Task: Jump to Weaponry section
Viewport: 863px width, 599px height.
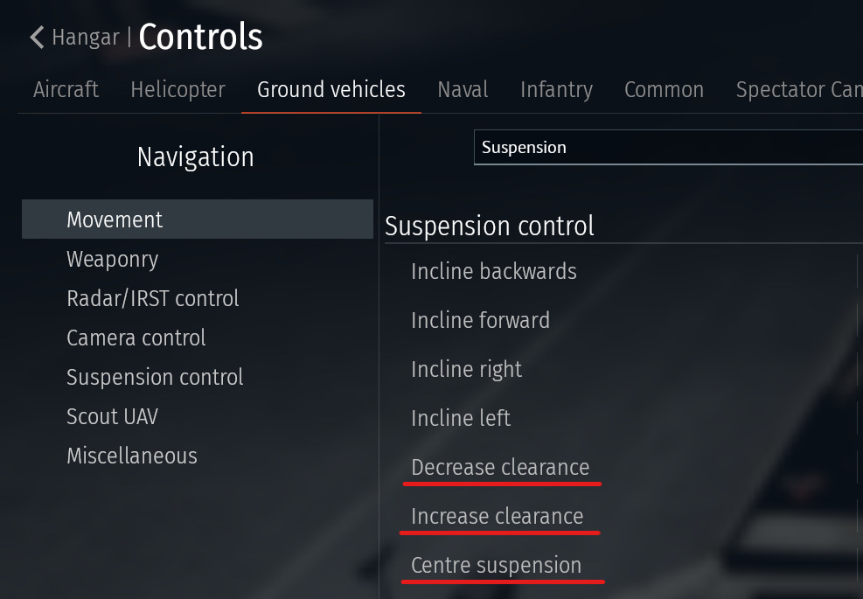Action: pyautogui.click(x=112, y=260)
